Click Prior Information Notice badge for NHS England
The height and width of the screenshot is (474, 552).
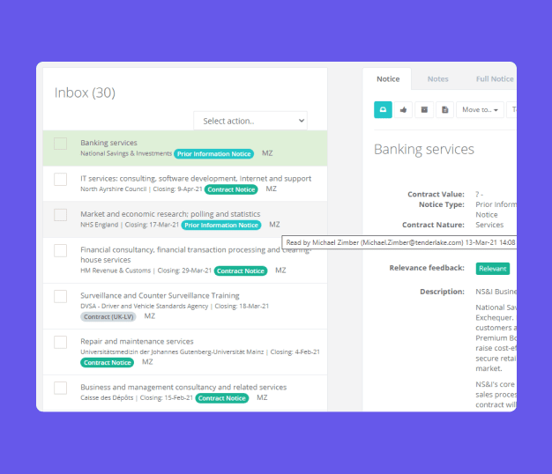[221, 225]
